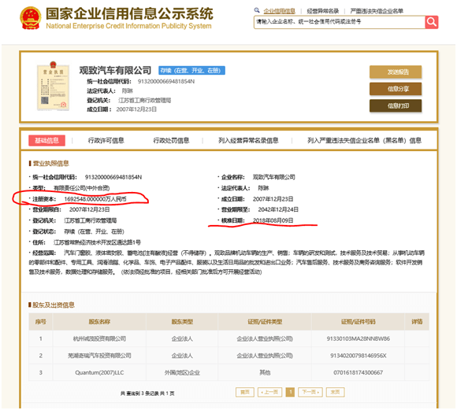This screenshot has width=457, height=410.
Task: Switch to the 基础信息 tab
Action: (47, 140)
